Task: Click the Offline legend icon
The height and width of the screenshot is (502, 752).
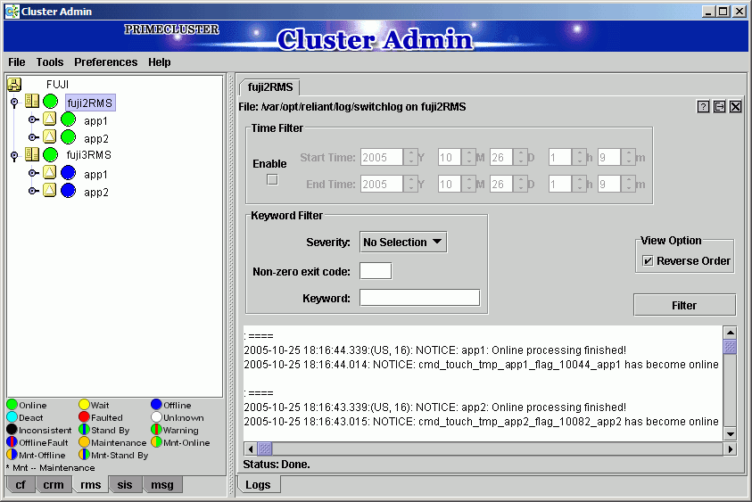Action: 156,405
